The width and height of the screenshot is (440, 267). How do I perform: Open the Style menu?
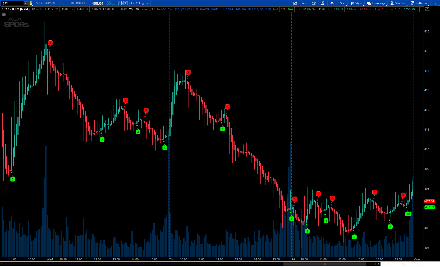pyautogui.click(x=356, y=3)
